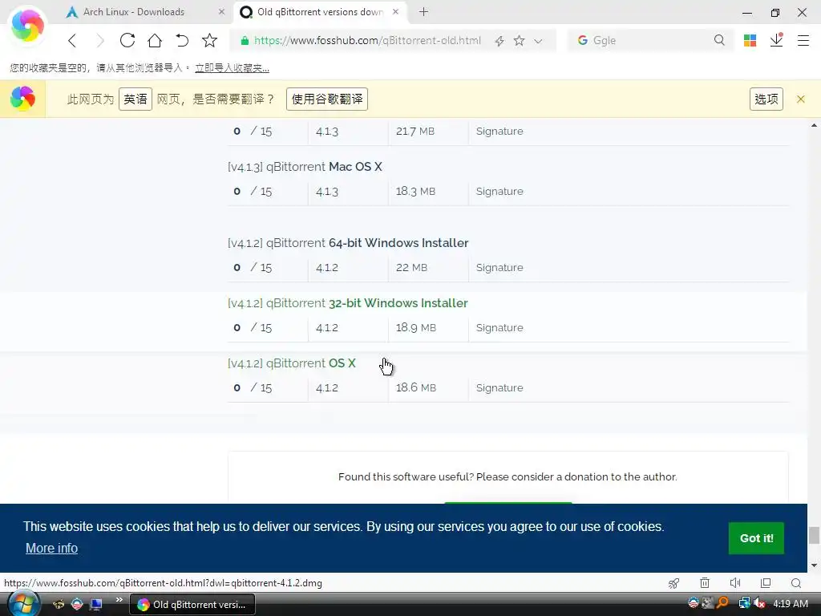Click the trash cleanup status icon
The width and height of the screenshot is (821, 616).
[705, 583]
